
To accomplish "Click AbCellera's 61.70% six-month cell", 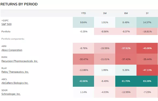I will (x=126, y=81).
